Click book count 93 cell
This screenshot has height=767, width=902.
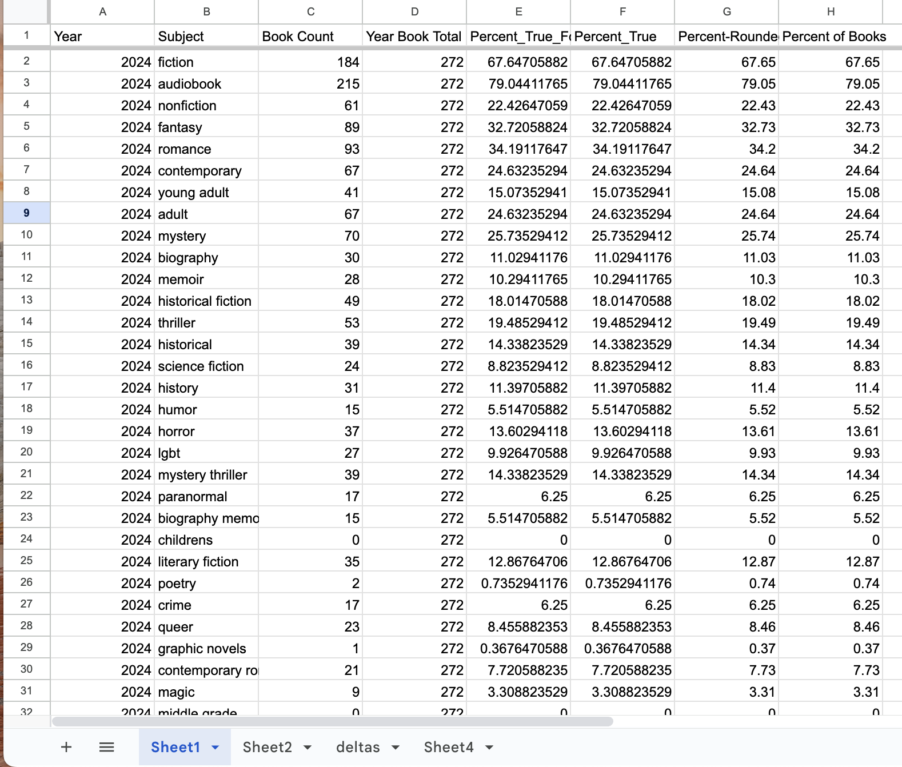(x=310, y=149)
